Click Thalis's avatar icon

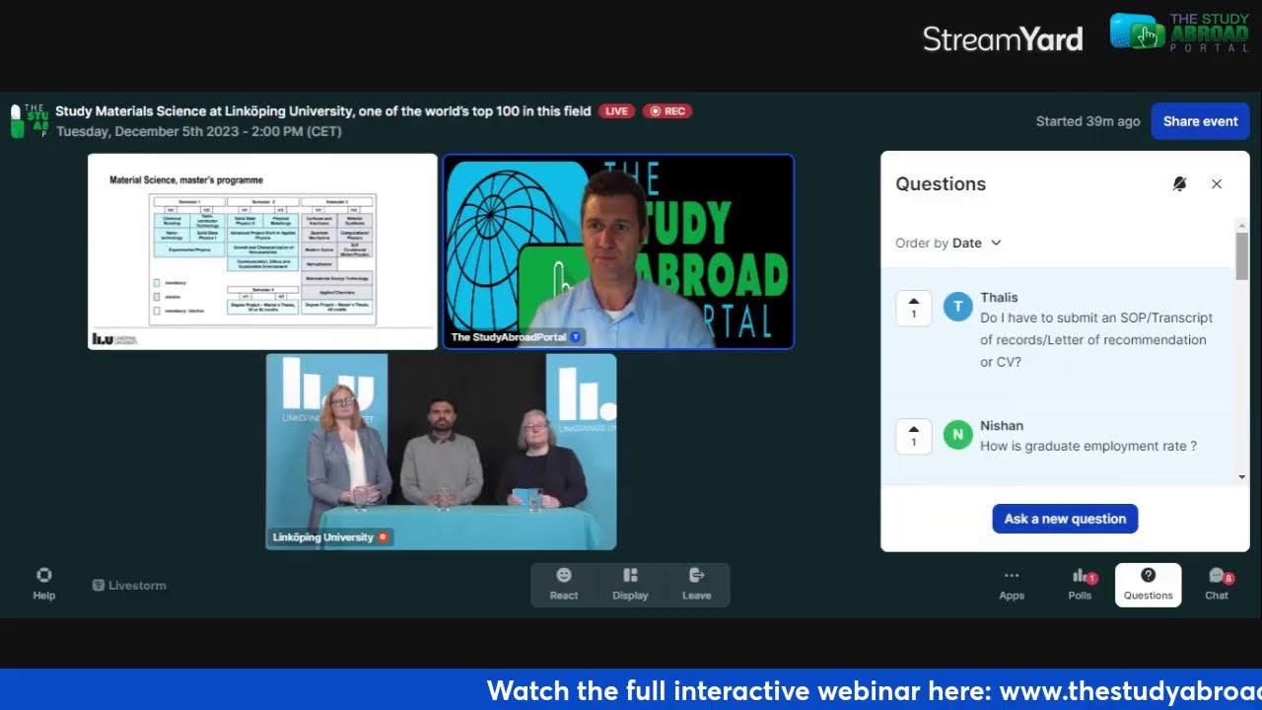tap(957, 307)
